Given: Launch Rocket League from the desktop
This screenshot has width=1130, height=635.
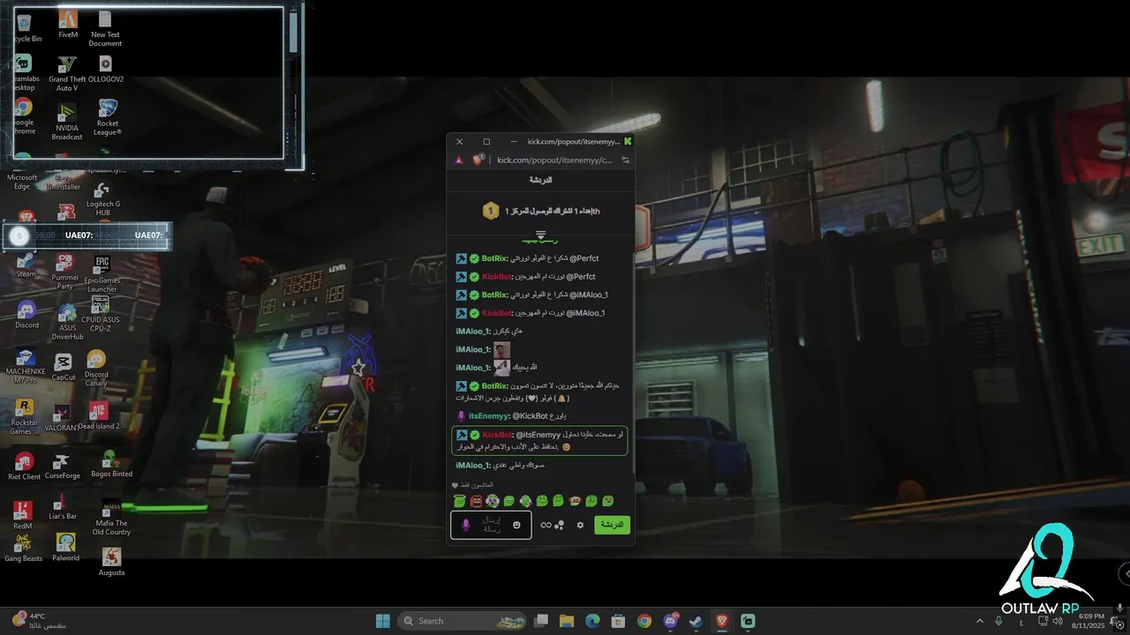Looking at the screenshot, I should (x=108, y=117).
